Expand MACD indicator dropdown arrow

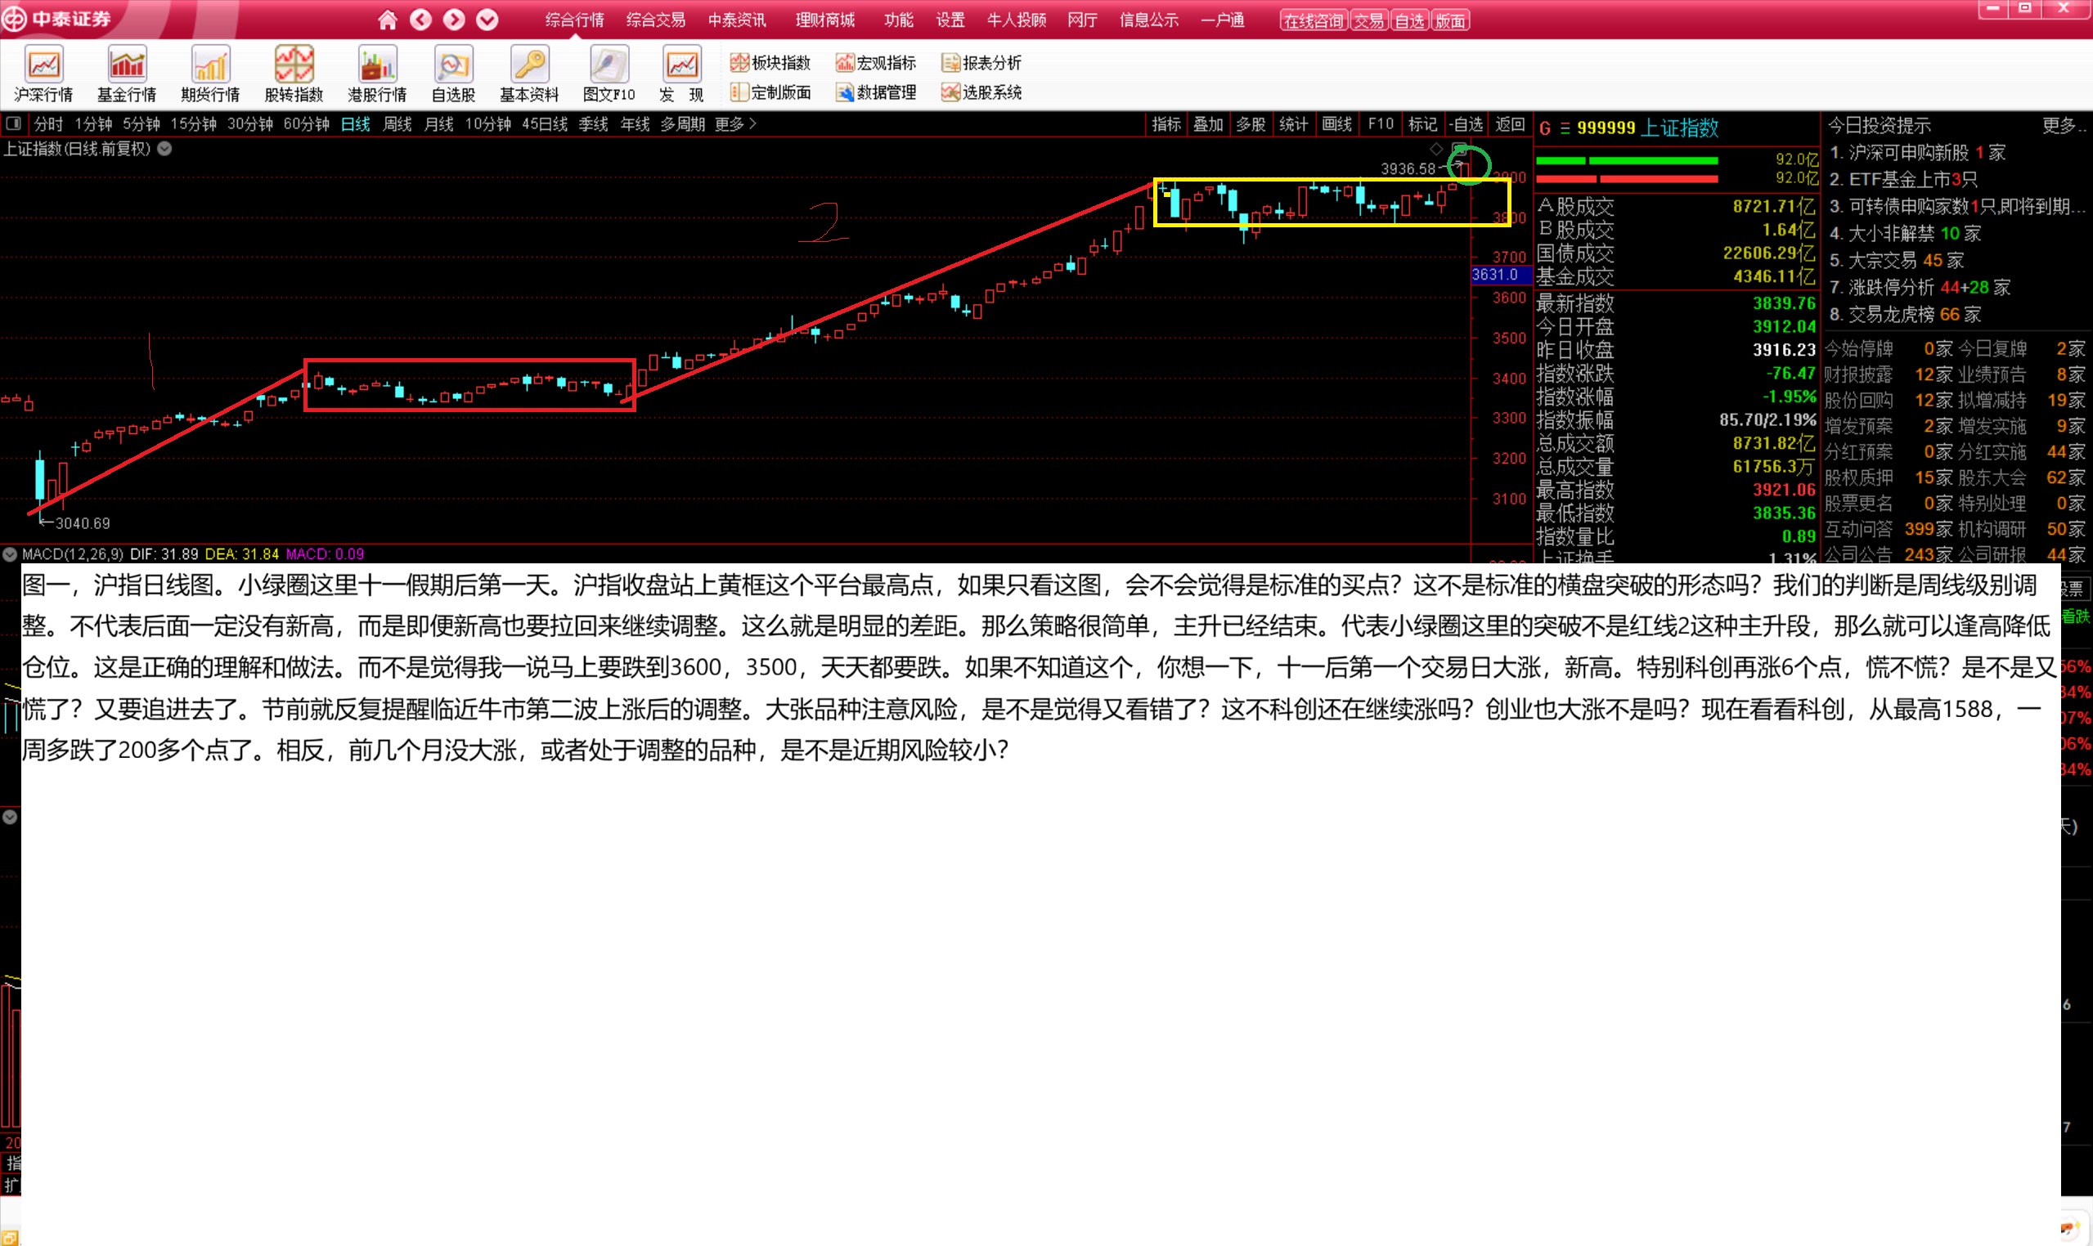[x=10, y=554]
